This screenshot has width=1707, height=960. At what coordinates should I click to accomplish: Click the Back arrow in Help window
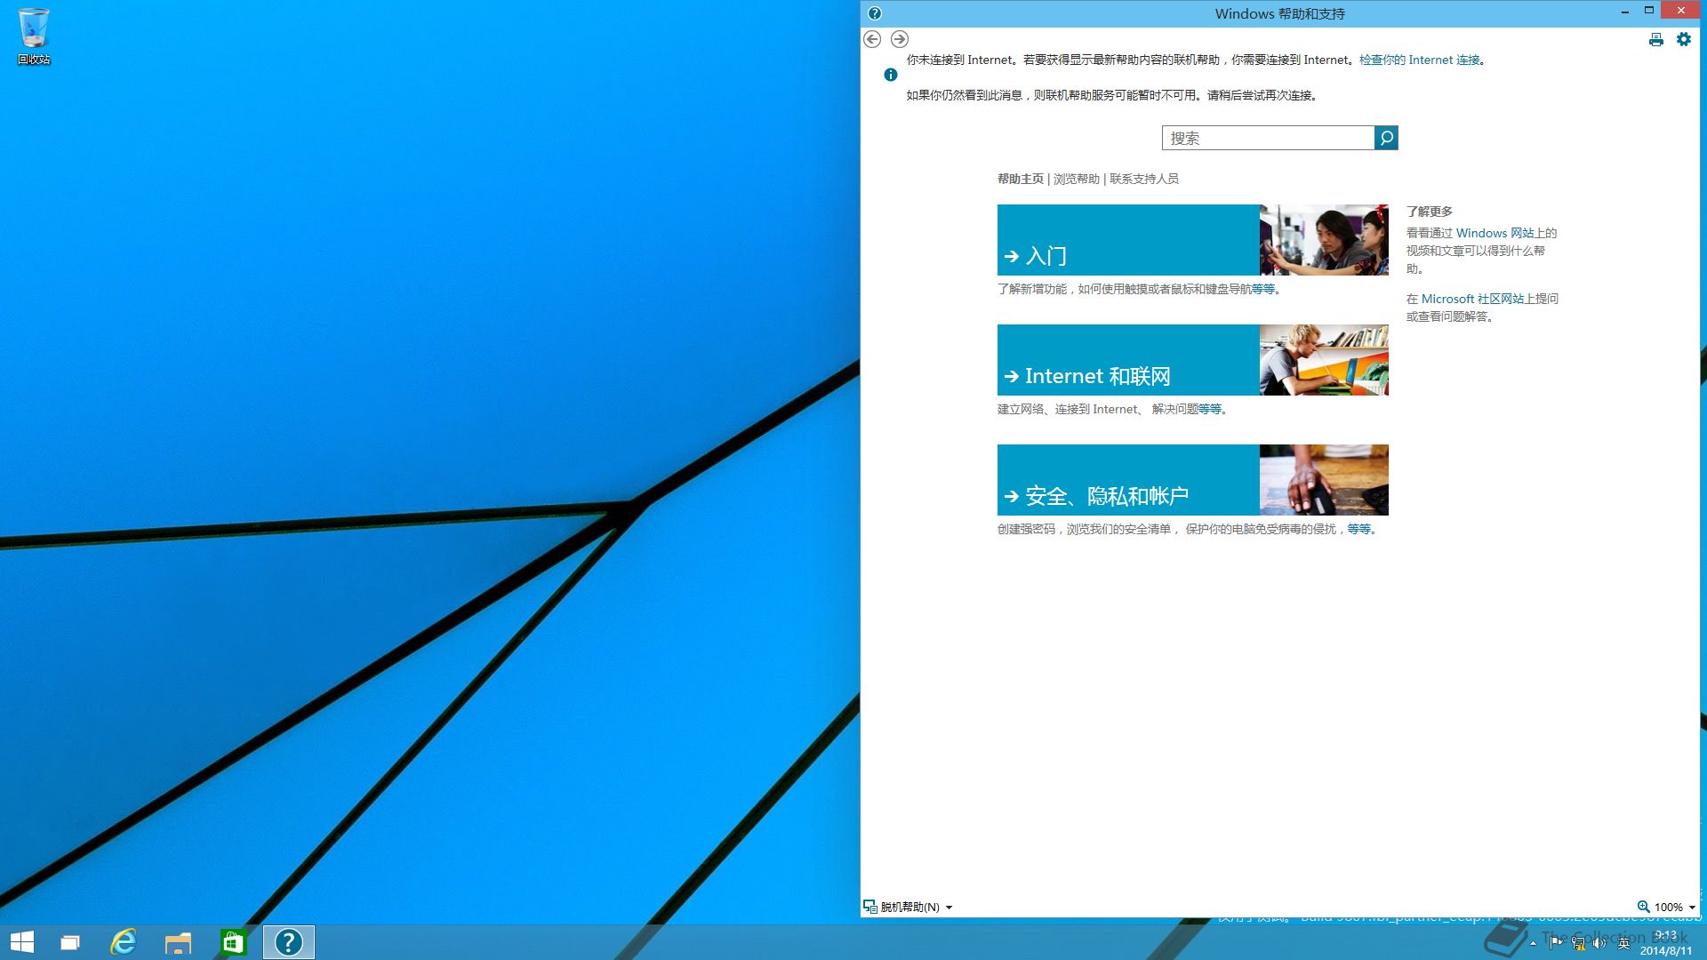(872, 39)
